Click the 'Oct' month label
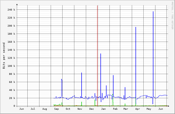This screenshot has height=114, width=175. point(68,109)
